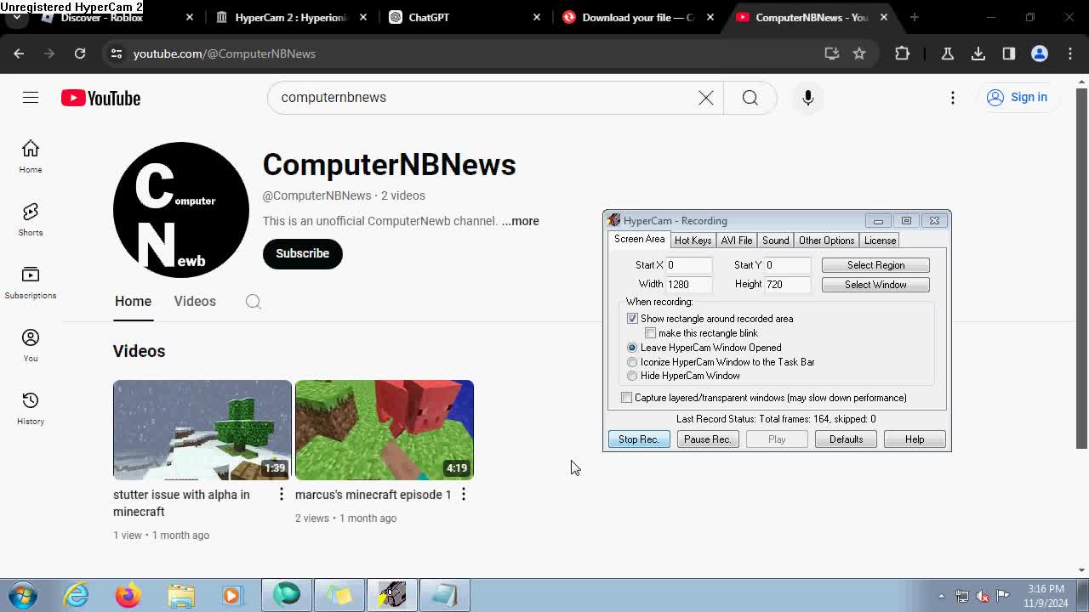Click the volume icon in system tray
The height and width of the screenshot is (612, 1089).
point(983,596)
